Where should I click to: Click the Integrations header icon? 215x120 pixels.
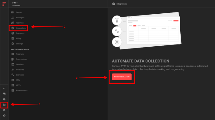pos(113,4)
